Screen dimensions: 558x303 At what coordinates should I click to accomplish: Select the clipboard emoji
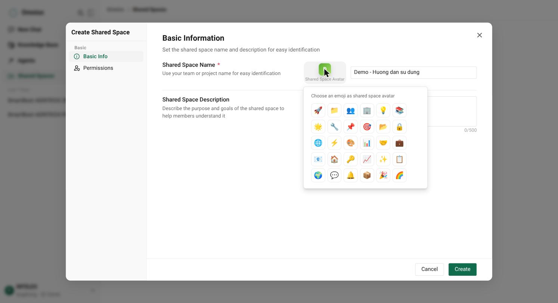click(x=399, y=159)
